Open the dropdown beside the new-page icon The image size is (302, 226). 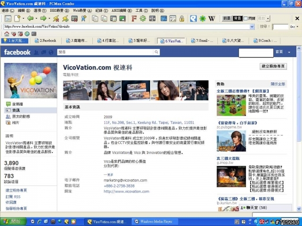pyautogui.click(x=23, y=18)
